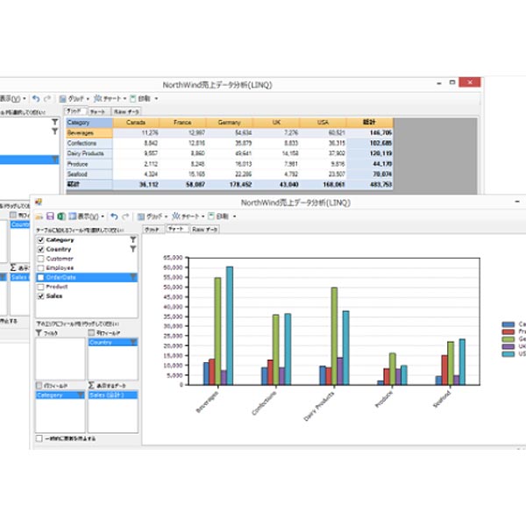Uncheck the Country field checkbox
526x526 pixels.
click(41, 249)
